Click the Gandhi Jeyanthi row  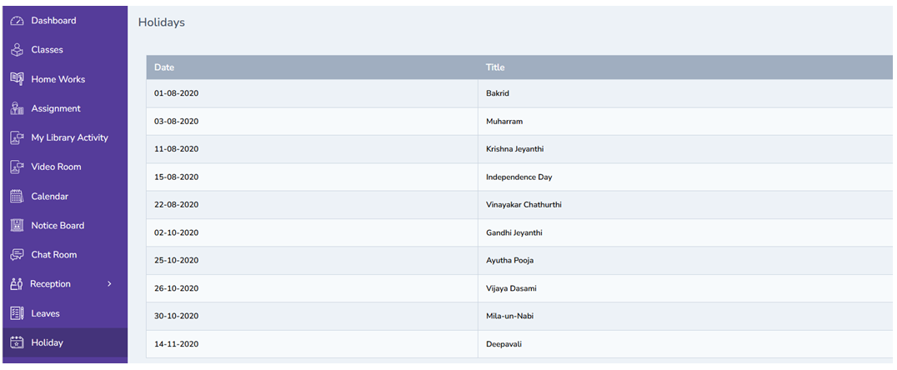[514, 233]
